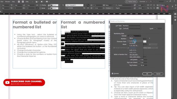Click the First Line Indent value field
This screenshot has height=99, width=177.
click(144, 62)
